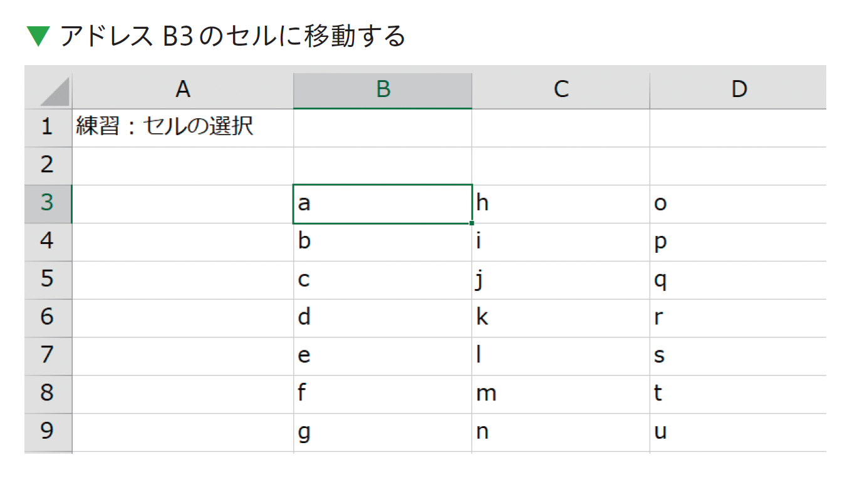Select cell containing letter q

[738, 280]
